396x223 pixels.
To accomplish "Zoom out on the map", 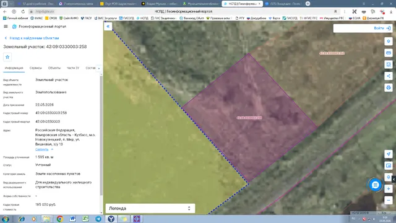I will pos(389,200).
